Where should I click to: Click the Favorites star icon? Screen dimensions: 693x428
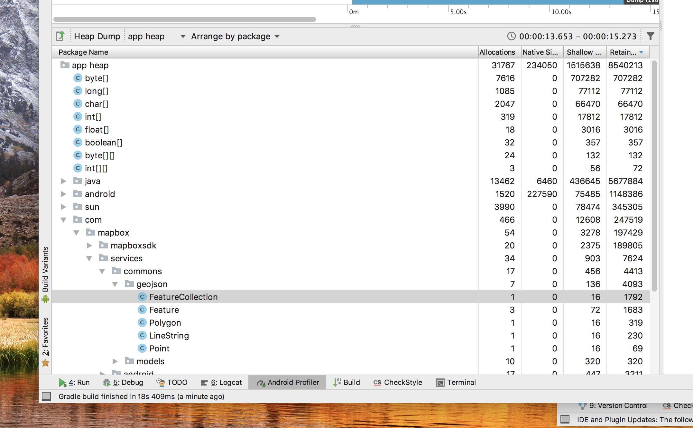point(45,363)
